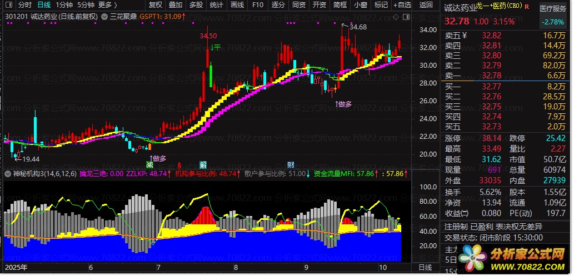Expand the 更多 periods menu
This screenshot has width=574, height=276.
[108, 5]
